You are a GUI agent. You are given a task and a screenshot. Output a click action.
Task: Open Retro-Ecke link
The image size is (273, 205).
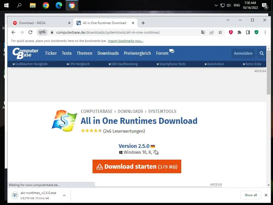252,64
